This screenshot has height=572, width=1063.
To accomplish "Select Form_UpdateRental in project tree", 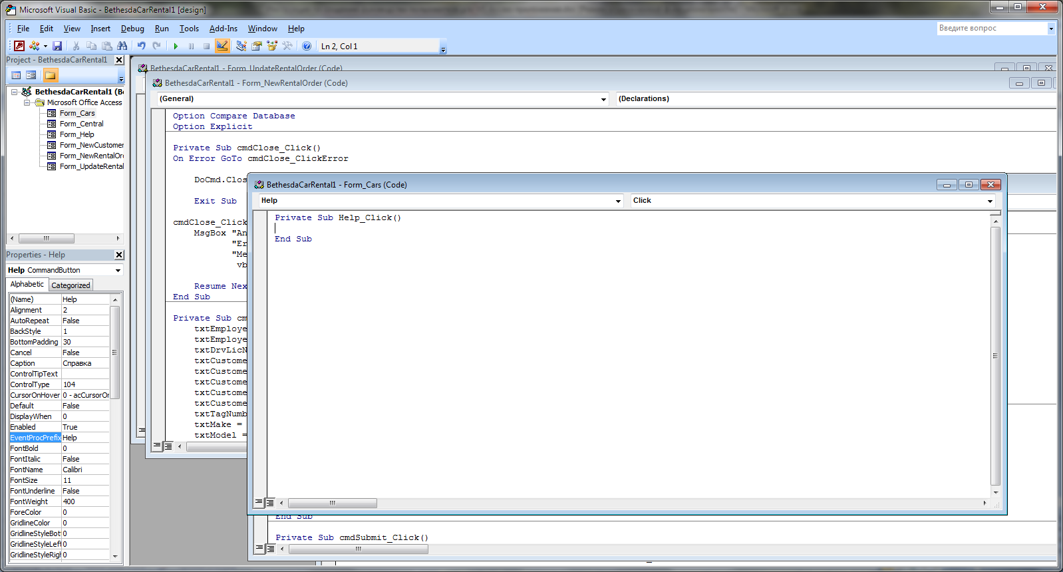I will point(91,166).
